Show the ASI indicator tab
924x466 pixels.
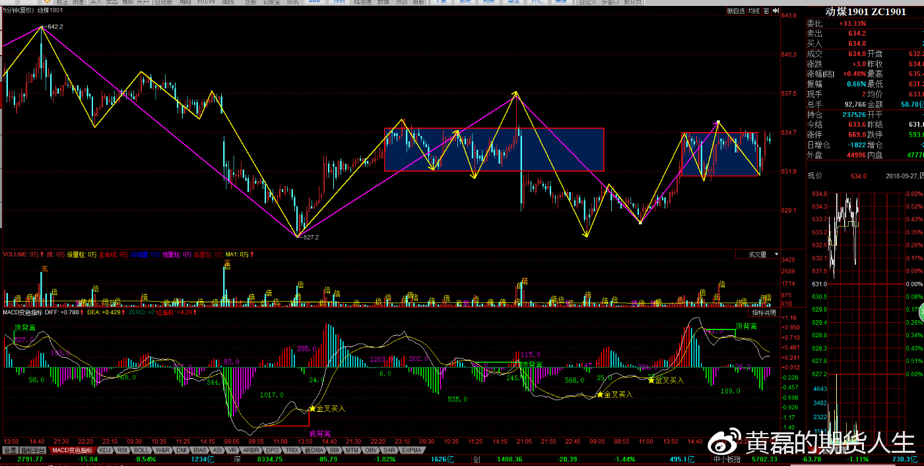[x=218, y=450]
